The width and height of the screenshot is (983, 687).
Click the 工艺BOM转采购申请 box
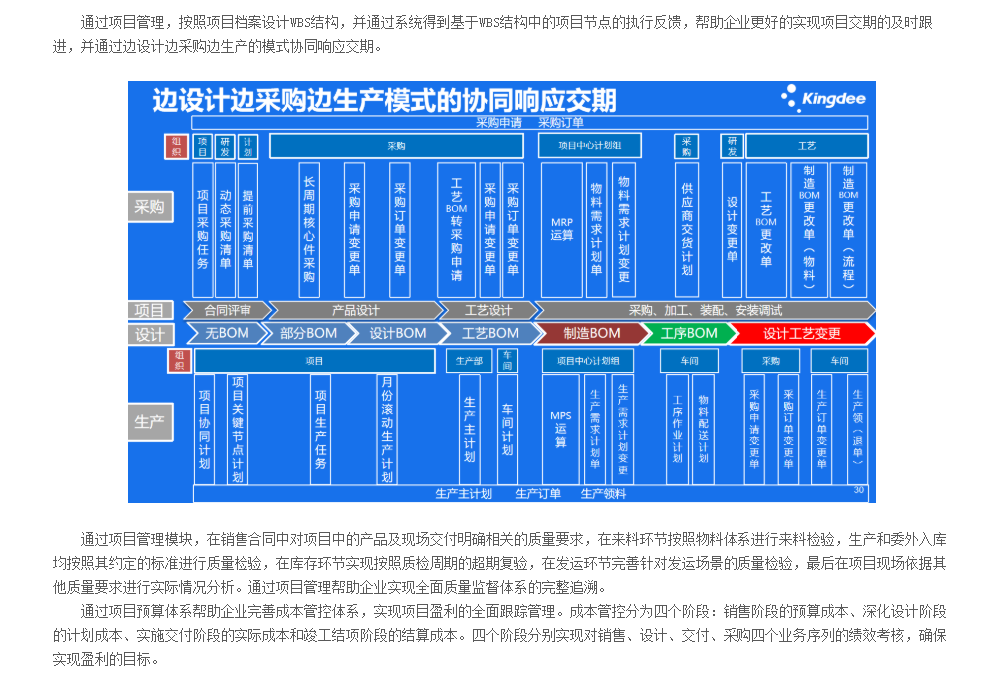pyautogui.click(x=456, y=229)
